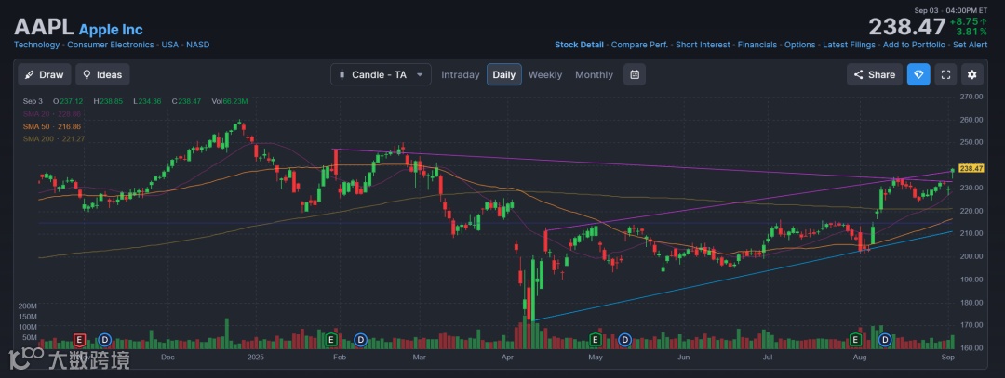Click the Apr label on time axis
1005x378 pixels.
(508, 357)
